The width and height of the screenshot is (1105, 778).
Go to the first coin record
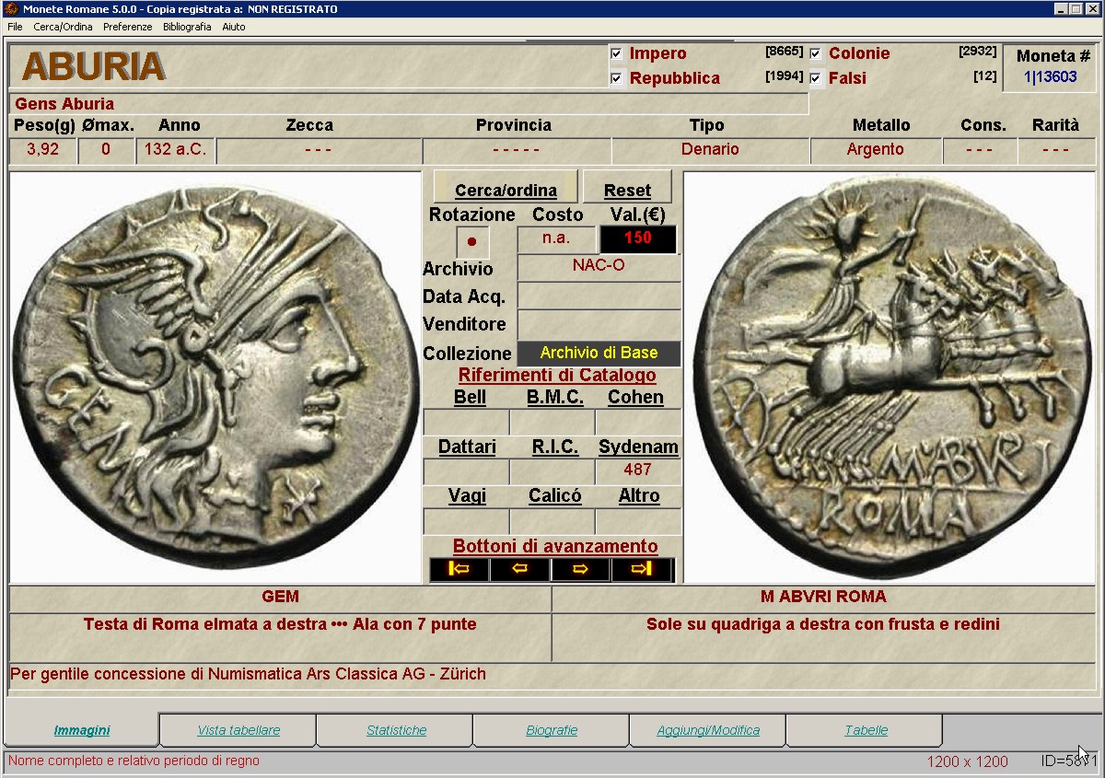coord(459,569)
